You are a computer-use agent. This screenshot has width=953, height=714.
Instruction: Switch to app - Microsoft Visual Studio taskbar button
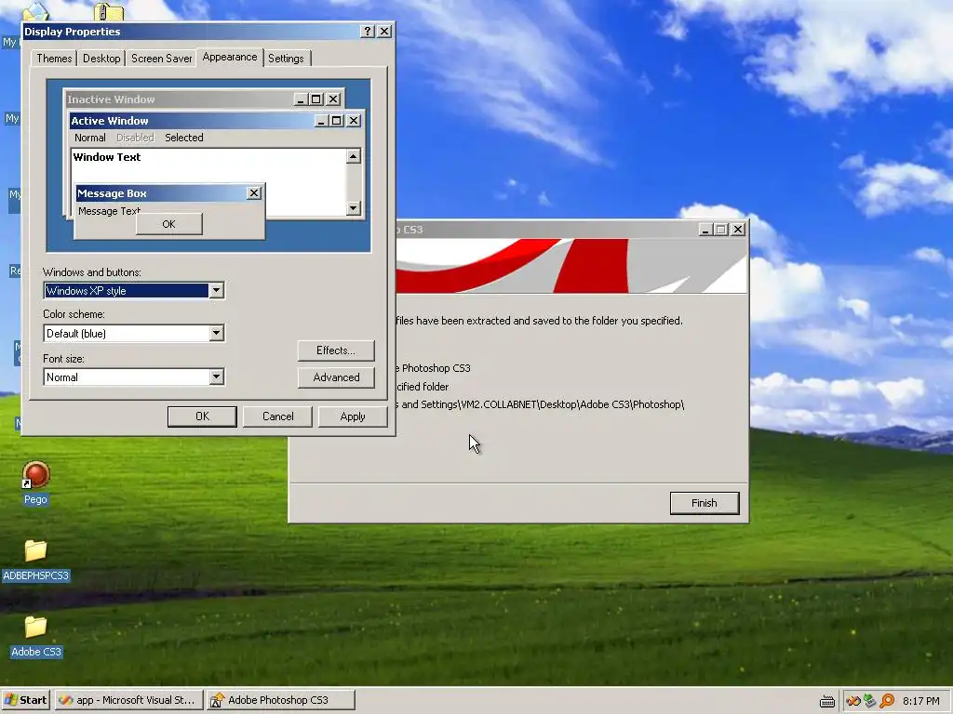click(128, 700)
